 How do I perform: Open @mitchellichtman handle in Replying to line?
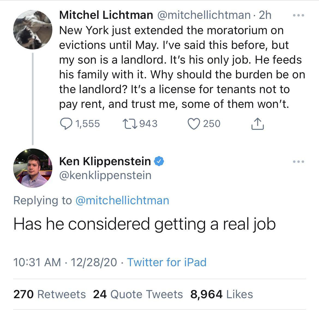[122, 200]
